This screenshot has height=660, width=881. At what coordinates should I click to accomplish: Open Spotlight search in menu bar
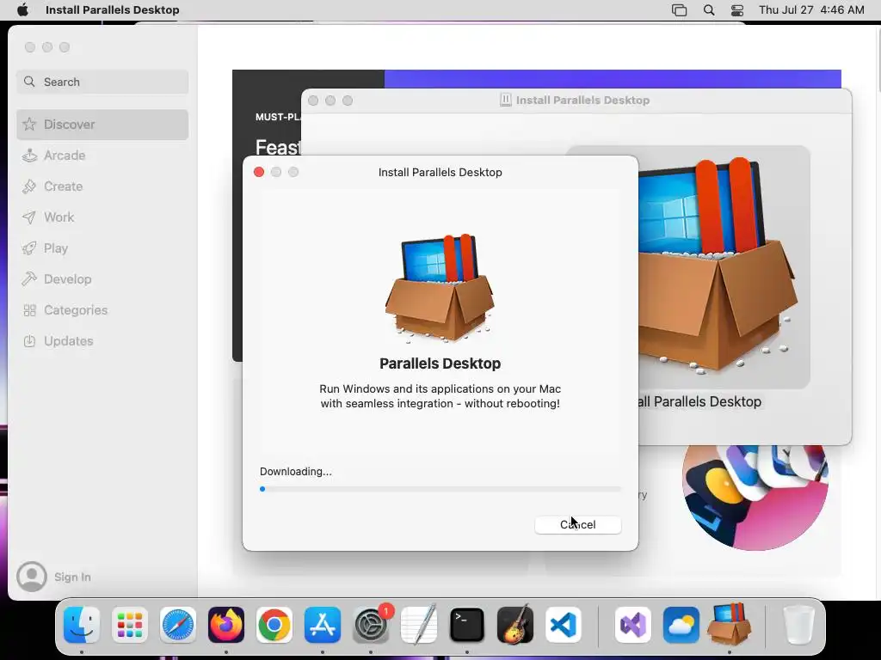(709, 10)
